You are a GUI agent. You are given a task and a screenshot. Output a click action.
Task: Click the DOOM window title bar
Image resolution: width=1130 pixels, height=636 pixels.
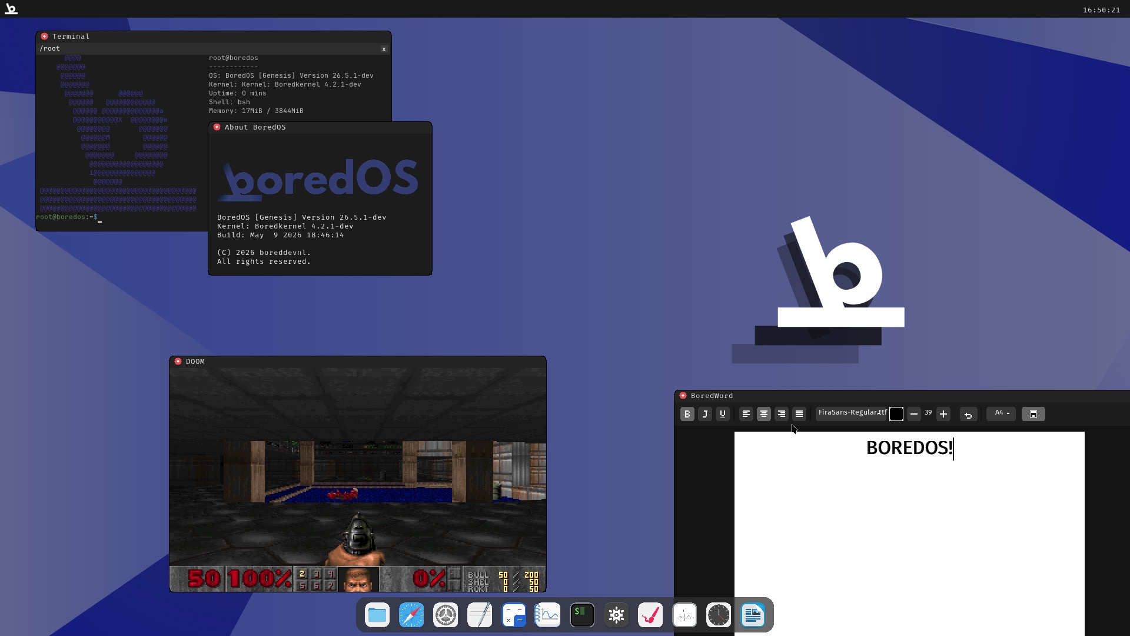[358, 362]
